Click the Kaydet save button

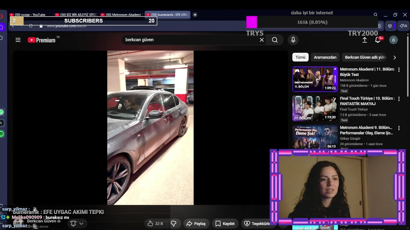point(225,224)
